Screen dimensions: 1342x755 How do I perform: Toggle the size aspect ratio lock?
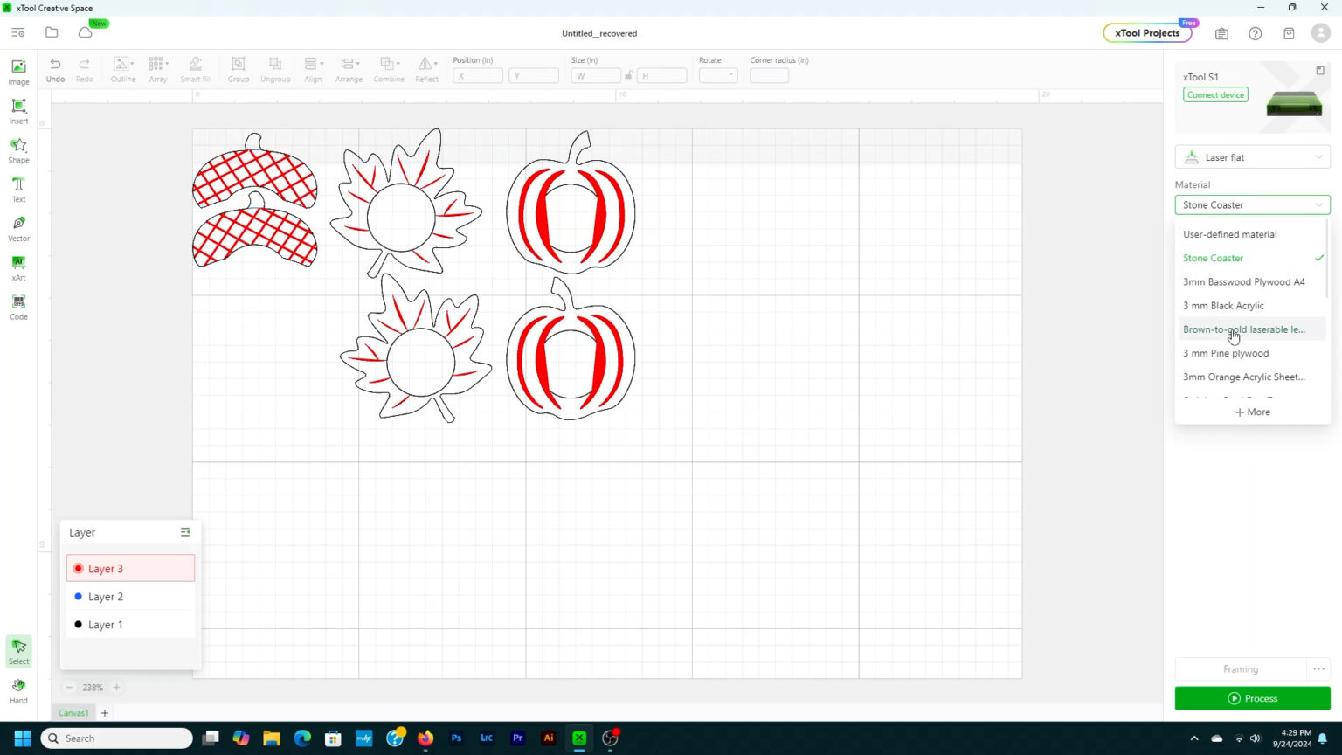[x=628, y=76]
